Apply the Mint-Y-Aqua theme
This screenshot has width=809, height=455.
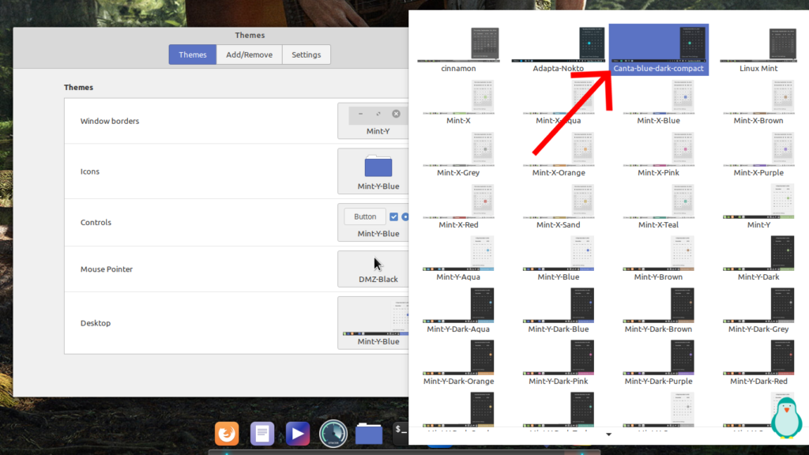coord(458,258)
